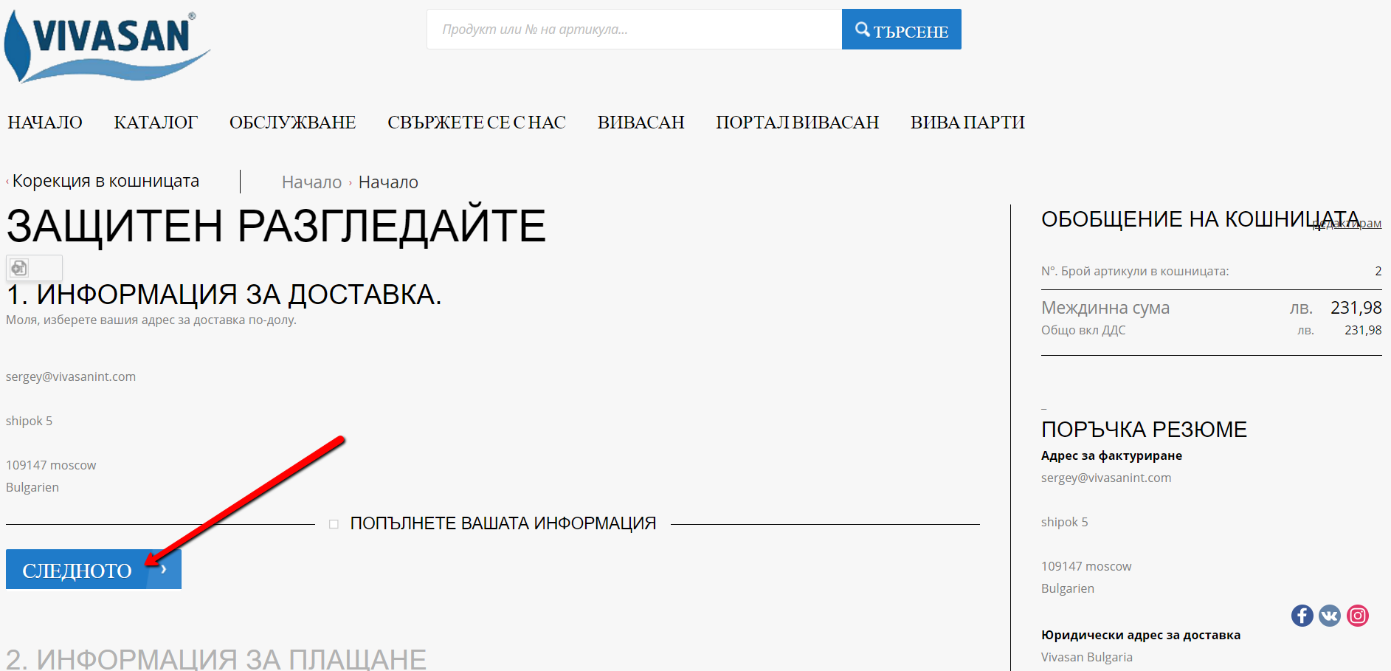Open ВИВАСАН menu item
1391x671 pixels.
(641, 123)
